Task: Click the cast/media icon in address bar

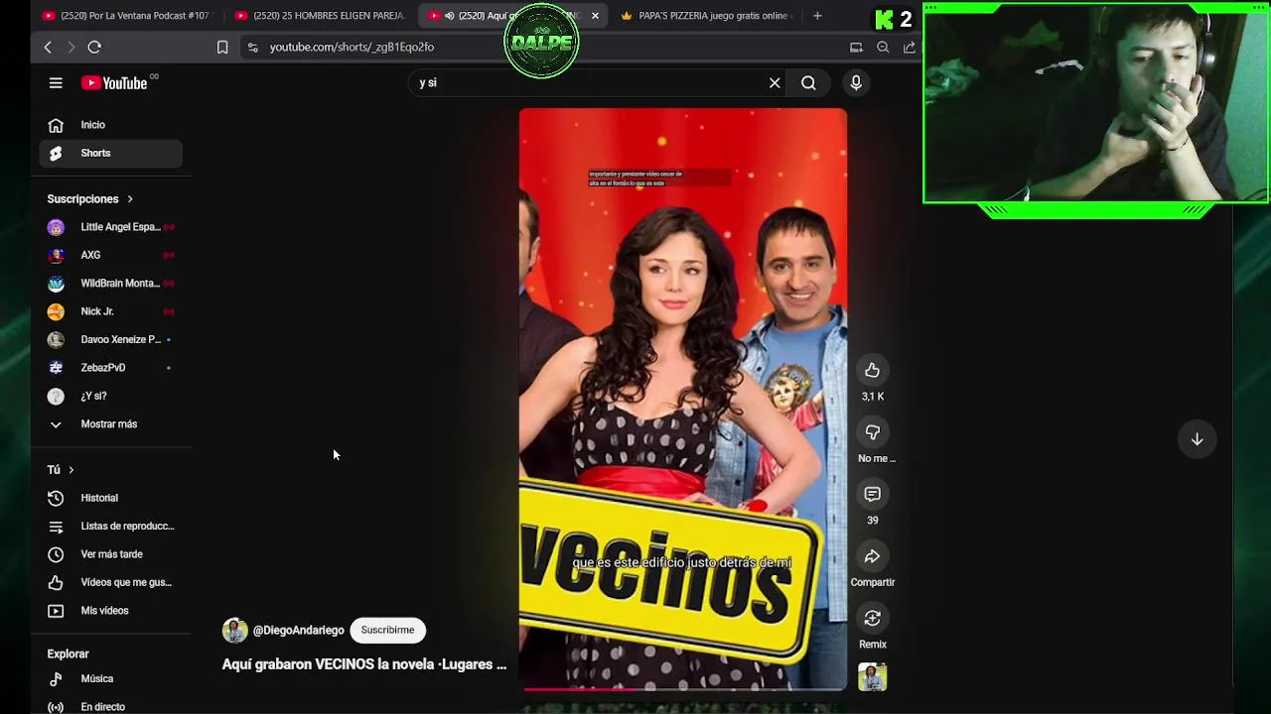Action: pos(856,47)
